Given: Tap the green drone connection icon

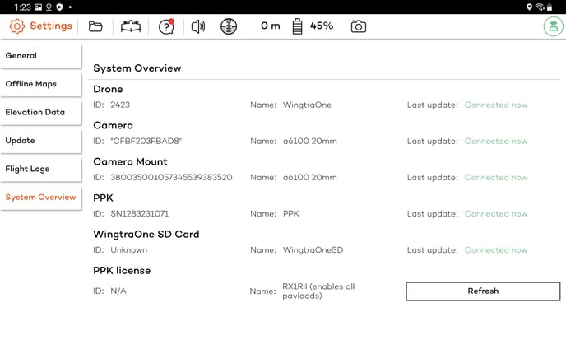Looking at the screenshot, I should point(554,26).
